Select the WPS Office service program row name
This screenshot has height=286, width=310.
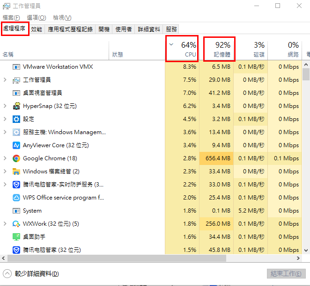click(63, 198)
